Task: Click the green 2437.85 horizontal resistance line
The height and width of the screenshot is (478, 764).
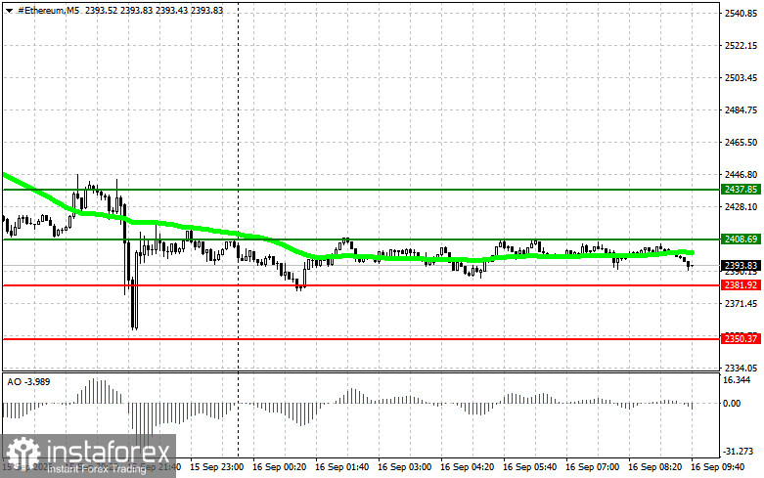Action: (x=361, y=190)
